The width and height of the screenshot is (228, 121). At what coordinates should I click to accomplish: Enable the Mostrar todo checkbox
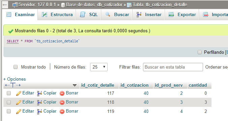pyautogui.click(x=16, y=67)
